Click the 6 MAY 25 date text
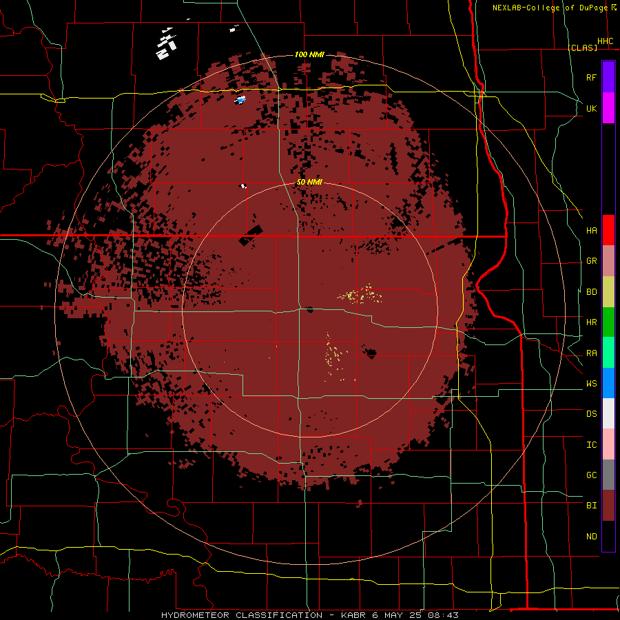 [x=397, y=615]
